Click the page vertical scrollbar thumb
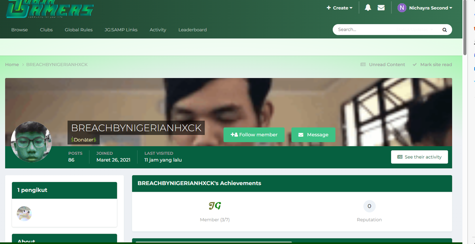475x244 pixels. click(x=465, y=28)
